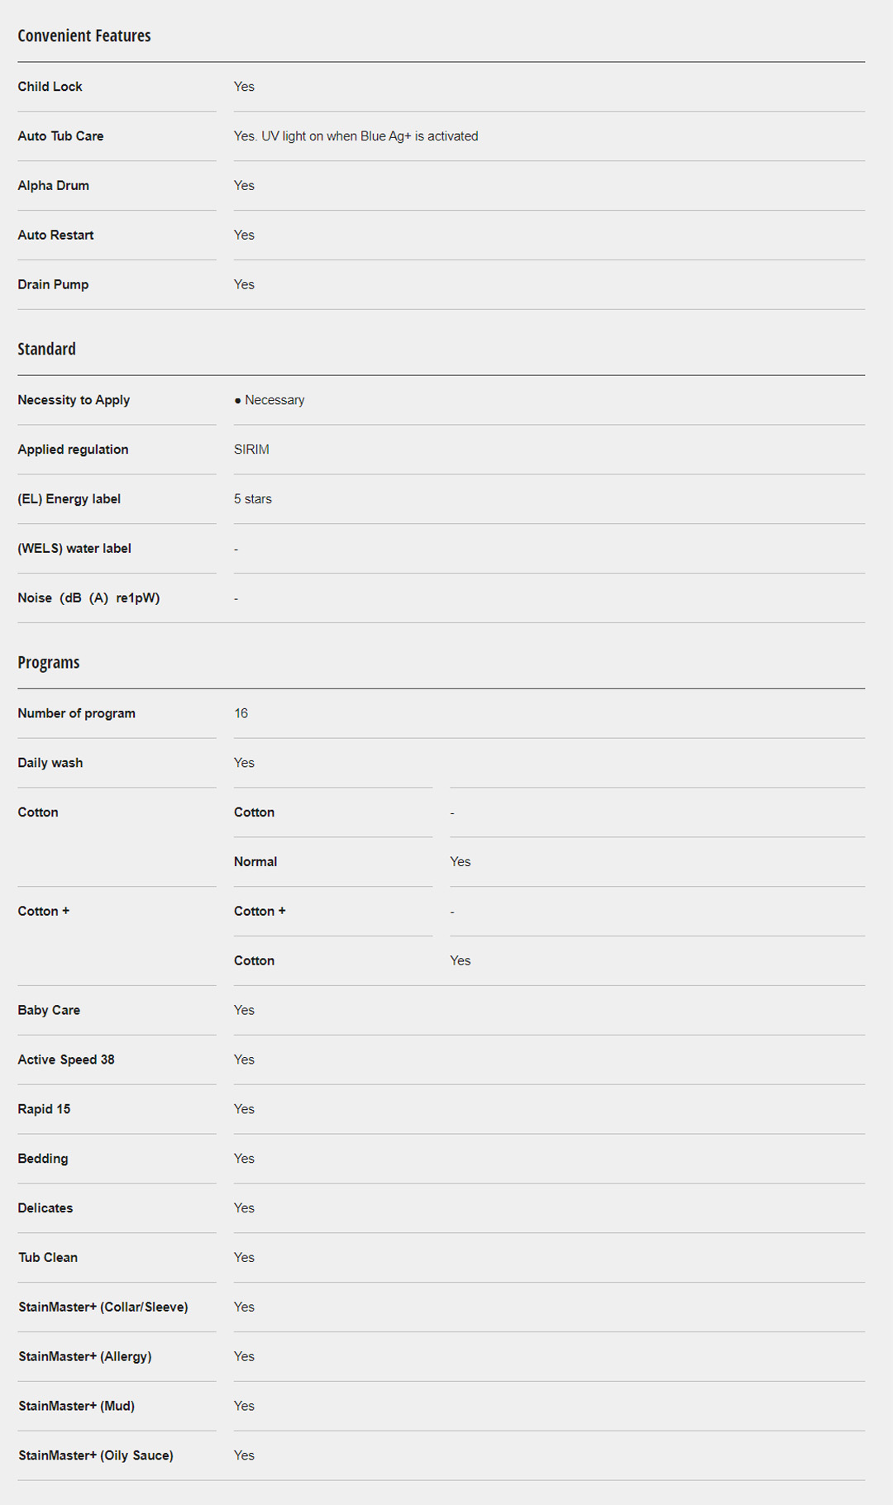893x1505 pixels.
Task: Click the Rapid 15 program label
Action: click(44, 1110)
